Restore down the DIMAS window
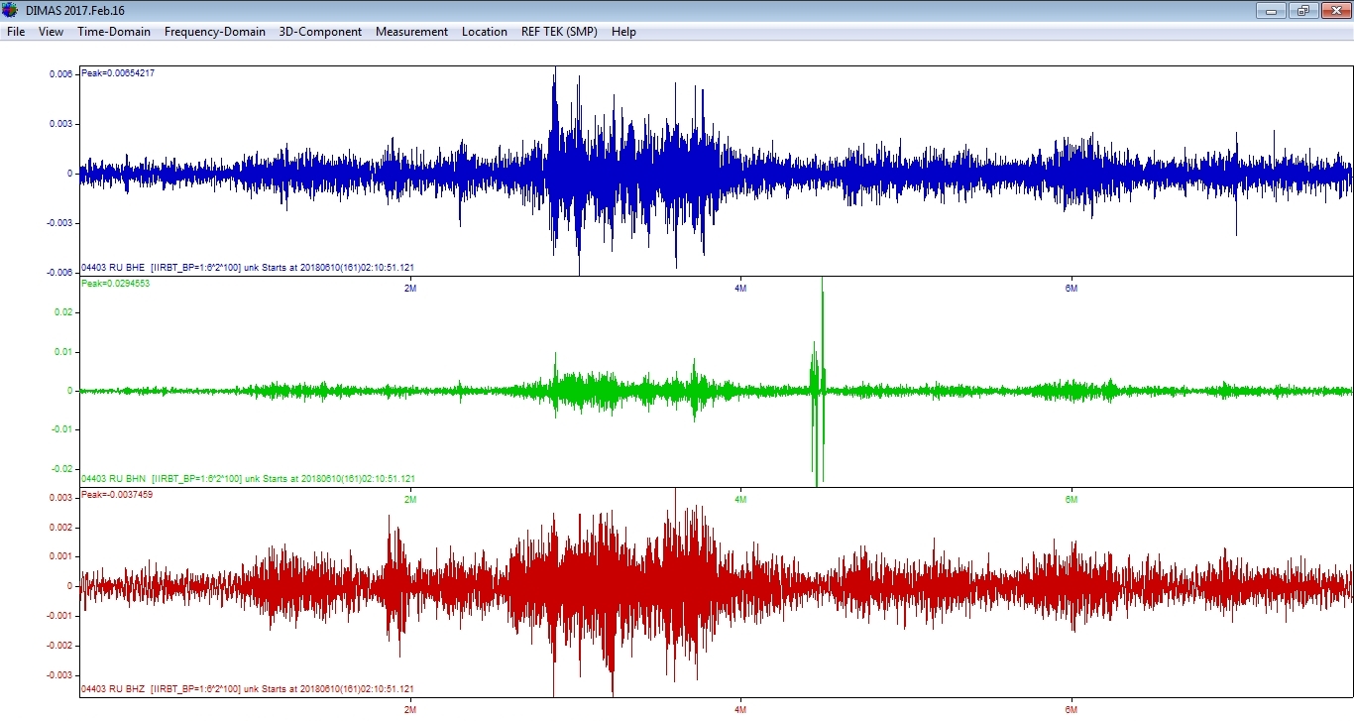1354x721 pixels. click(1302, 11)
